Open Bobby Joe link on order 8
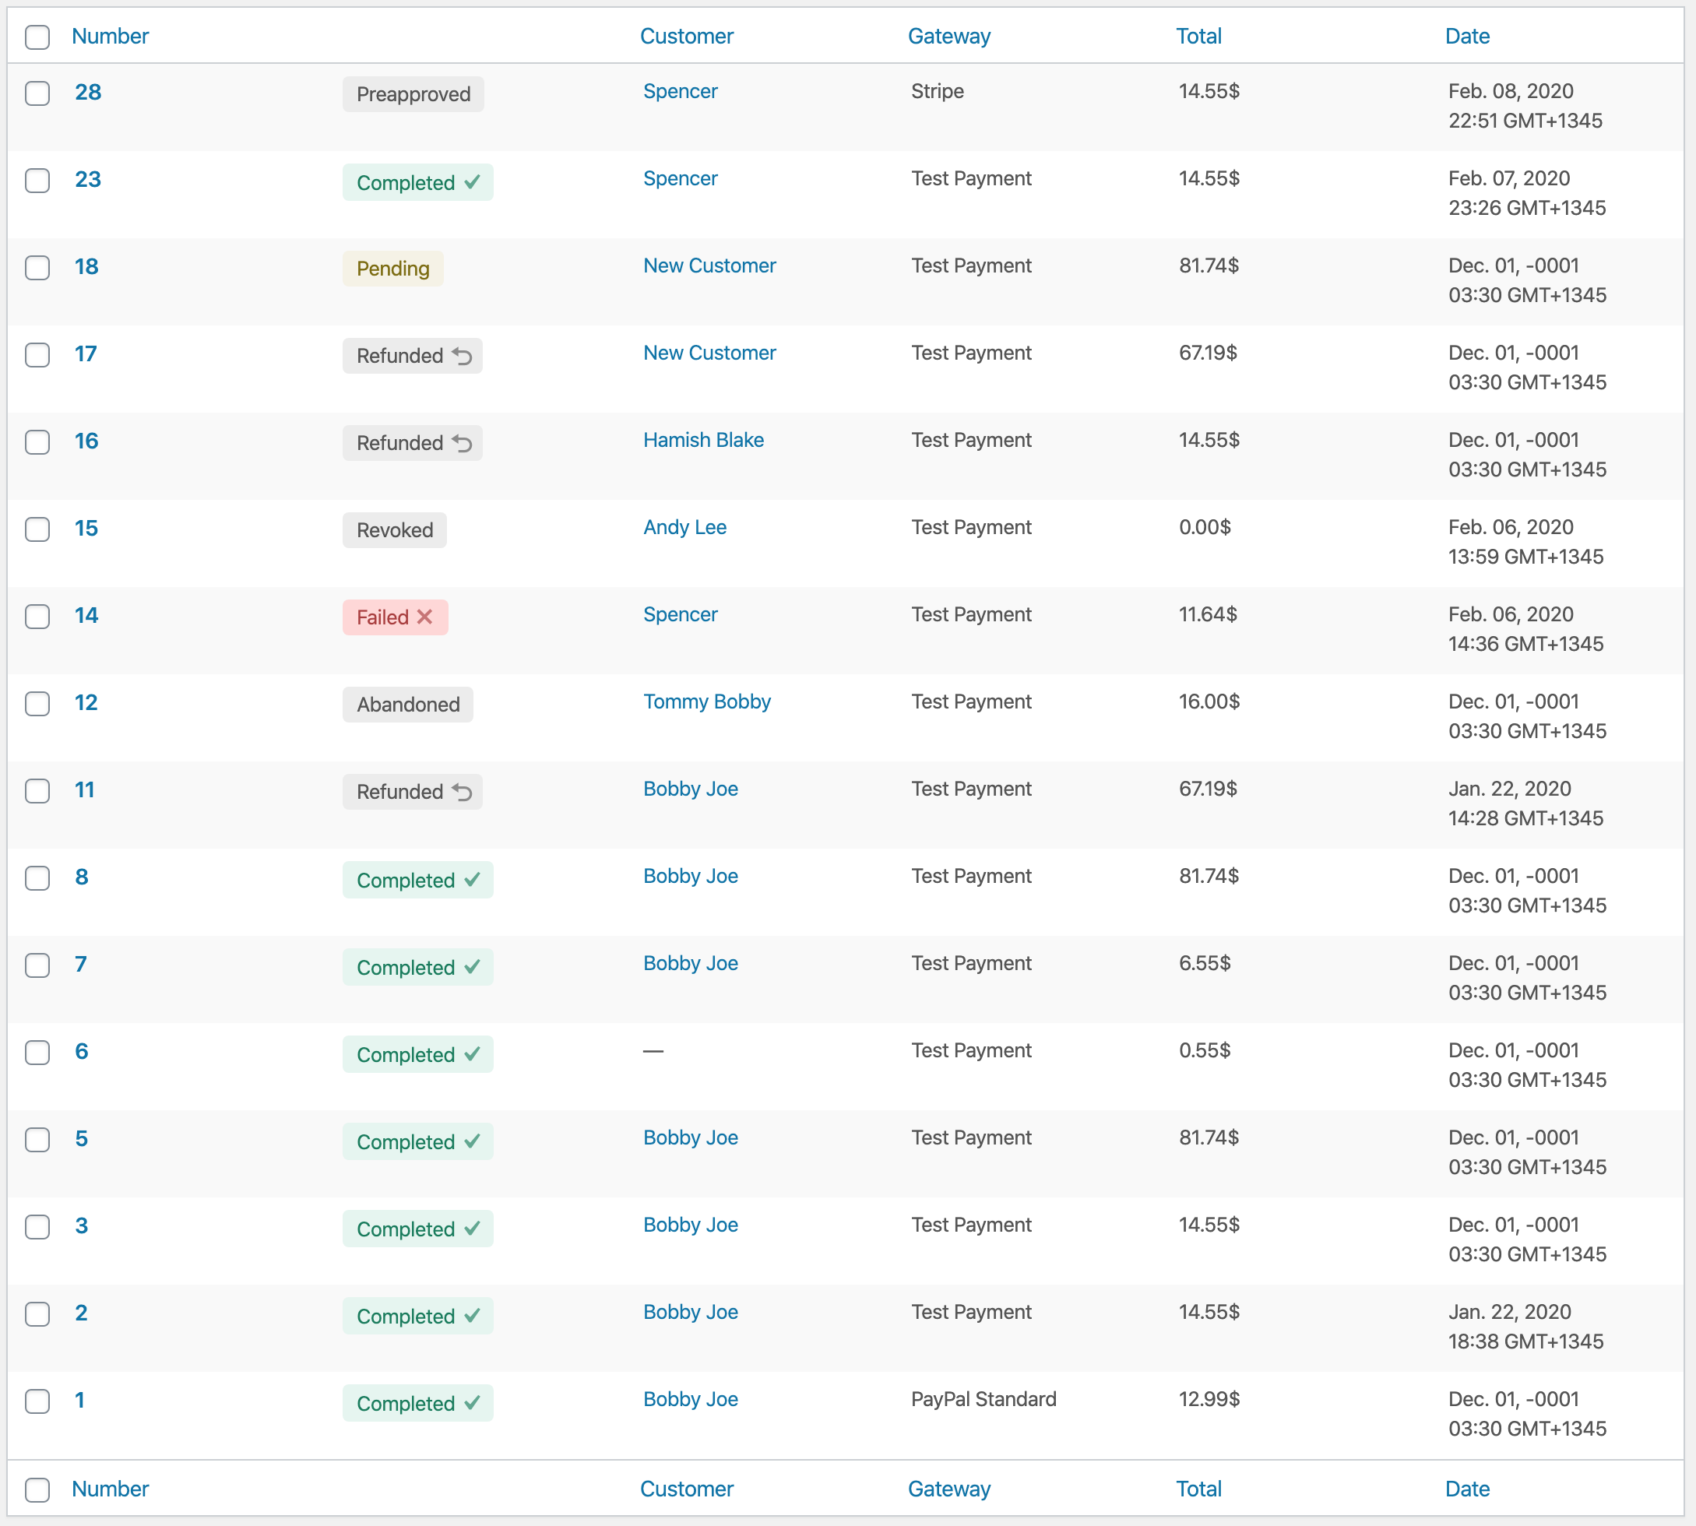 (x=691, y=876)
